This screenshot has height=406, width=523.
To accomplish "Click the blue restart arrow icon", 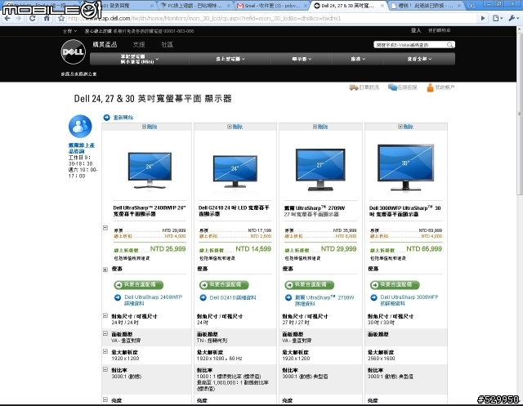I will (x=106, y=118).
